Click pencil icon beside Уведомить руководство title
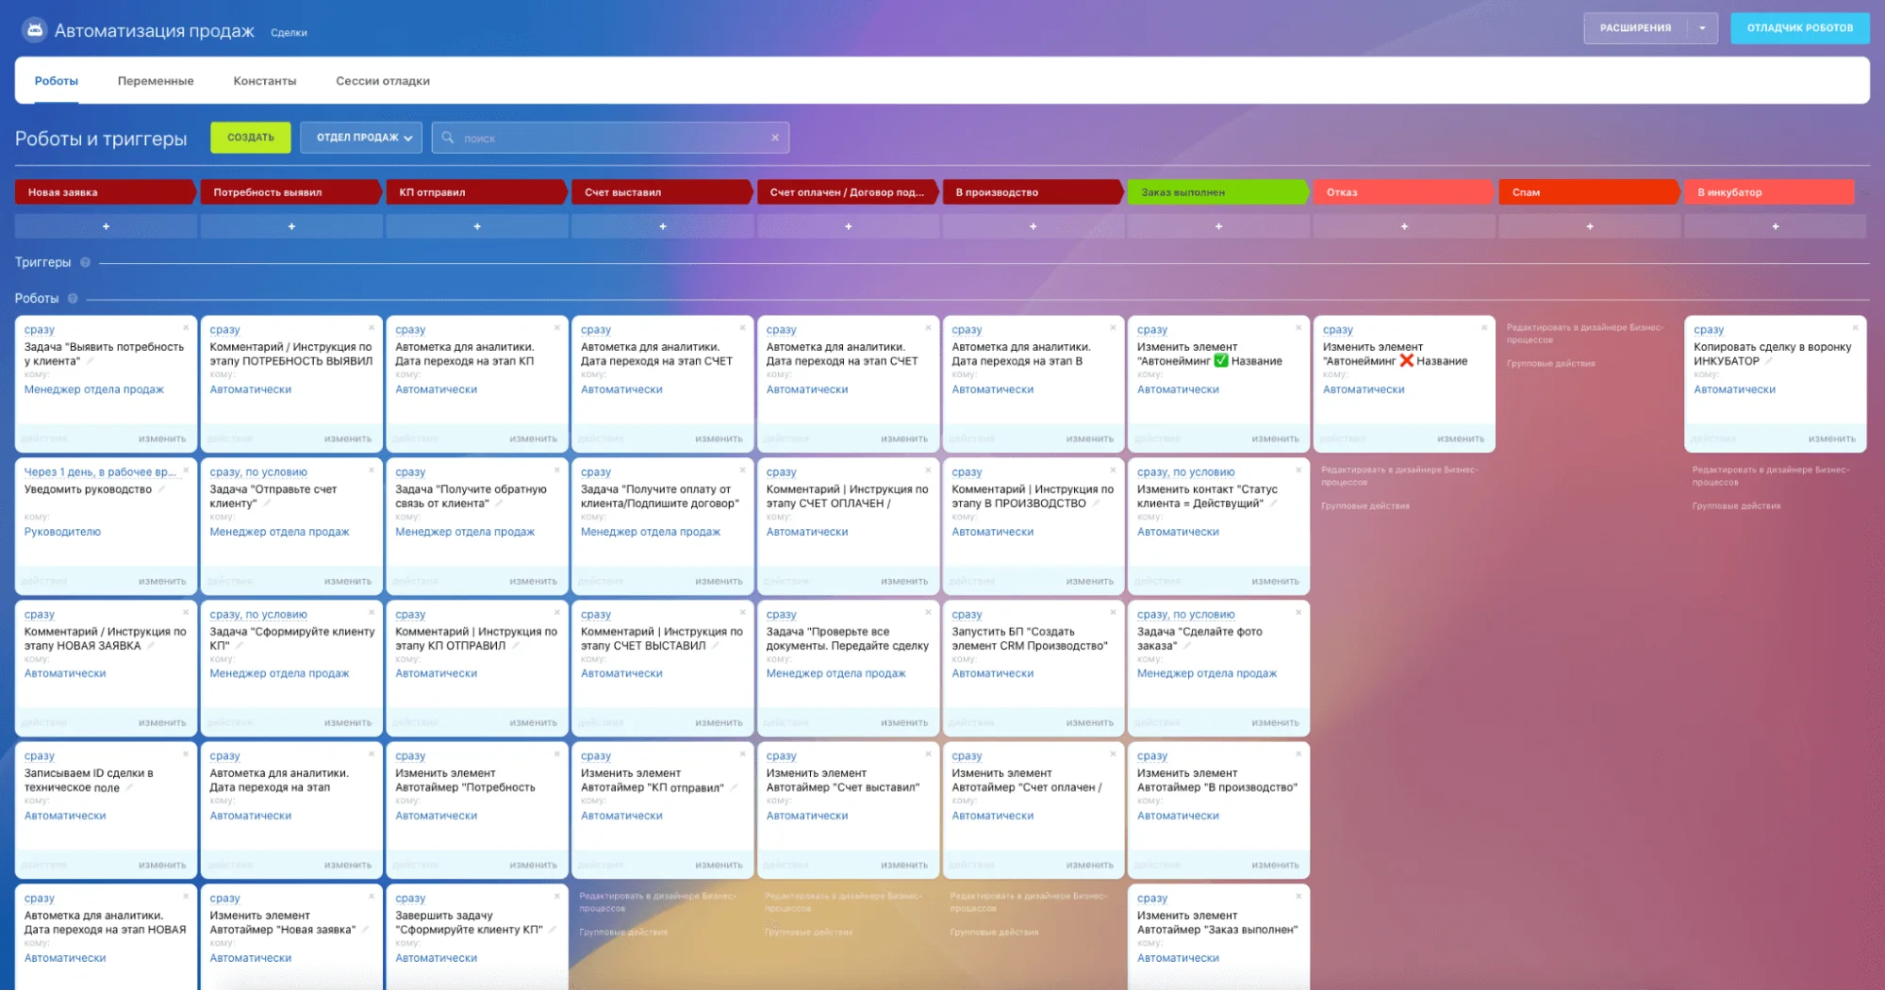This screenshot has height=991, width=1885. (x=161, y=489)
